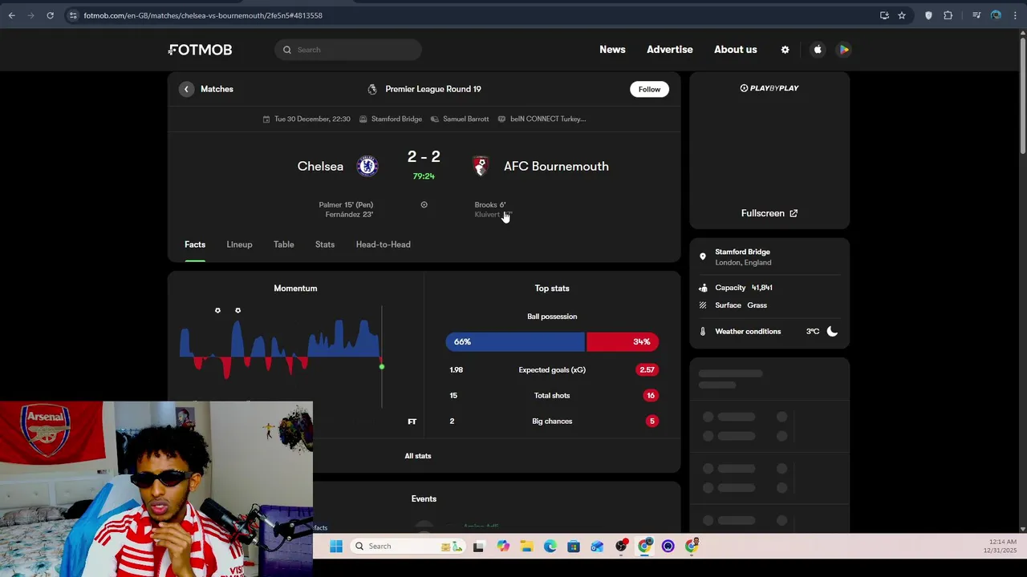The image size is (1027, 577).
Task: Click the install app icon in address bar
Action: 884,15
